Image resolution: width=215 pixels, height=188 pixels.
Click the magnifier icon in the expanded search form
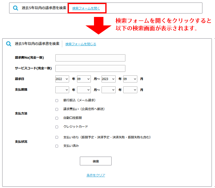coord(9,44)
